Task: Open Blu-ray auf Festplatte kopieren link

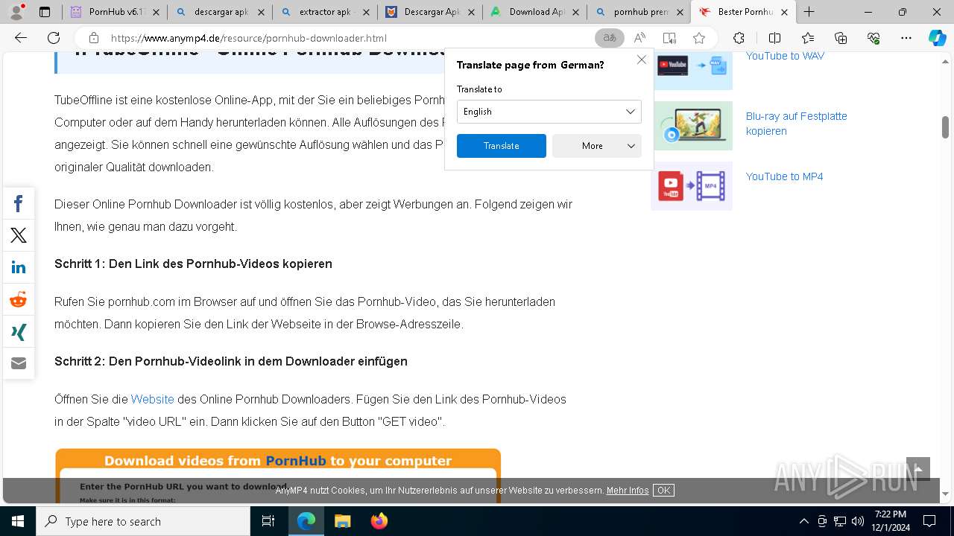Action: [x=796, y=124]
